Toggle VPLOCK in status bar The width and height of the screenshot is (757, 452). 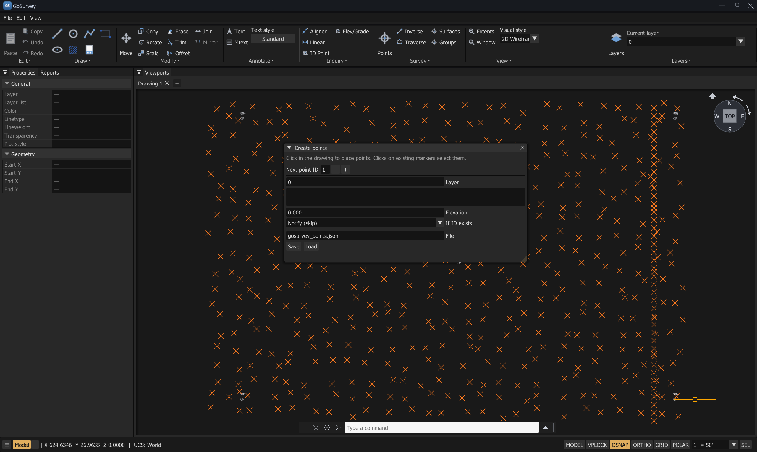(x=597, y=445)
